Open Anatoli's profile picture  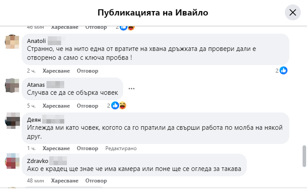tap(11, 43)
